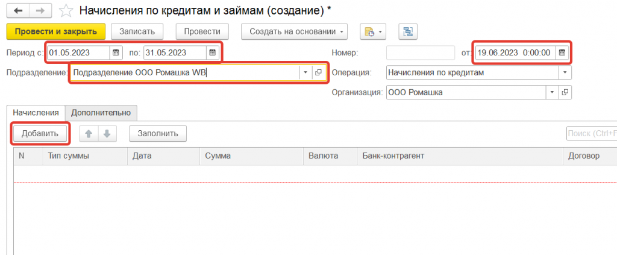The height and width of the screenshot is (255, 617).
Task: Open calendar for period end date
Action: click(x=212, y=52)
